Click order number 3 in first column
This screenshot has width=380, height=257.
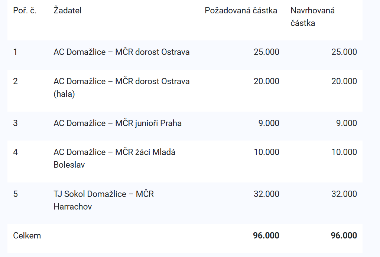tap(15, 123)
